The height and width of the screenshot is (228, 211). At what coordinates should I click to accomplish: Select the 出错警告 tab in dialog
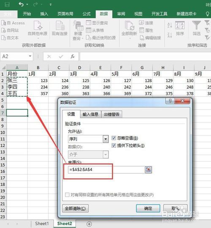[x=112, y=114]
